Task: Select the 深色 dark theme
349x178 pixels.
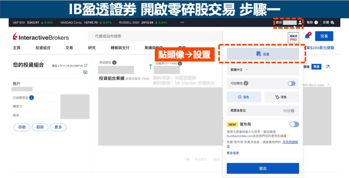Action: (x=282, y=97)
